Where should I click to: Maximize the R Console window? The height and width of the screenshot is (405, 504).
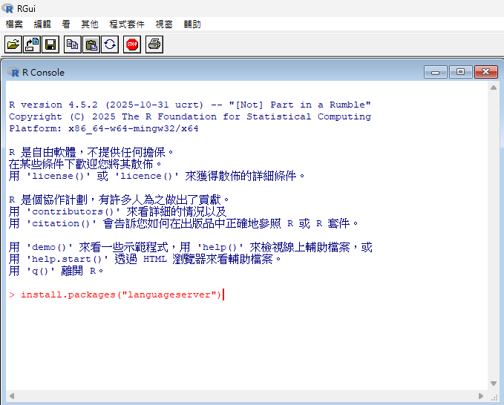point(460,72)
